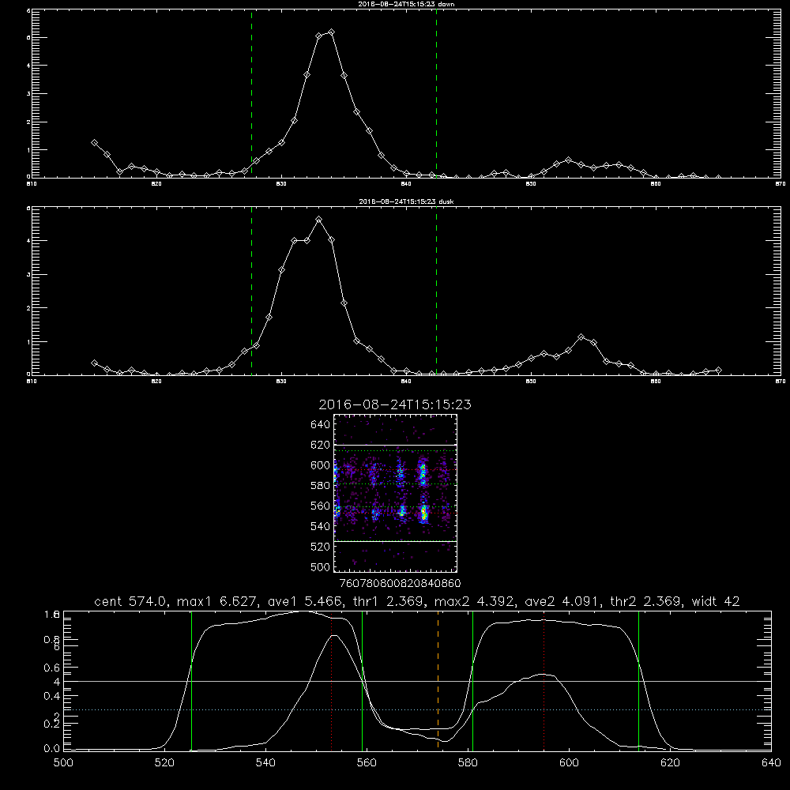790x790 pixels.
Task: Click y-axis label 540 beside spectral image
Action: [x=320, y=526]
